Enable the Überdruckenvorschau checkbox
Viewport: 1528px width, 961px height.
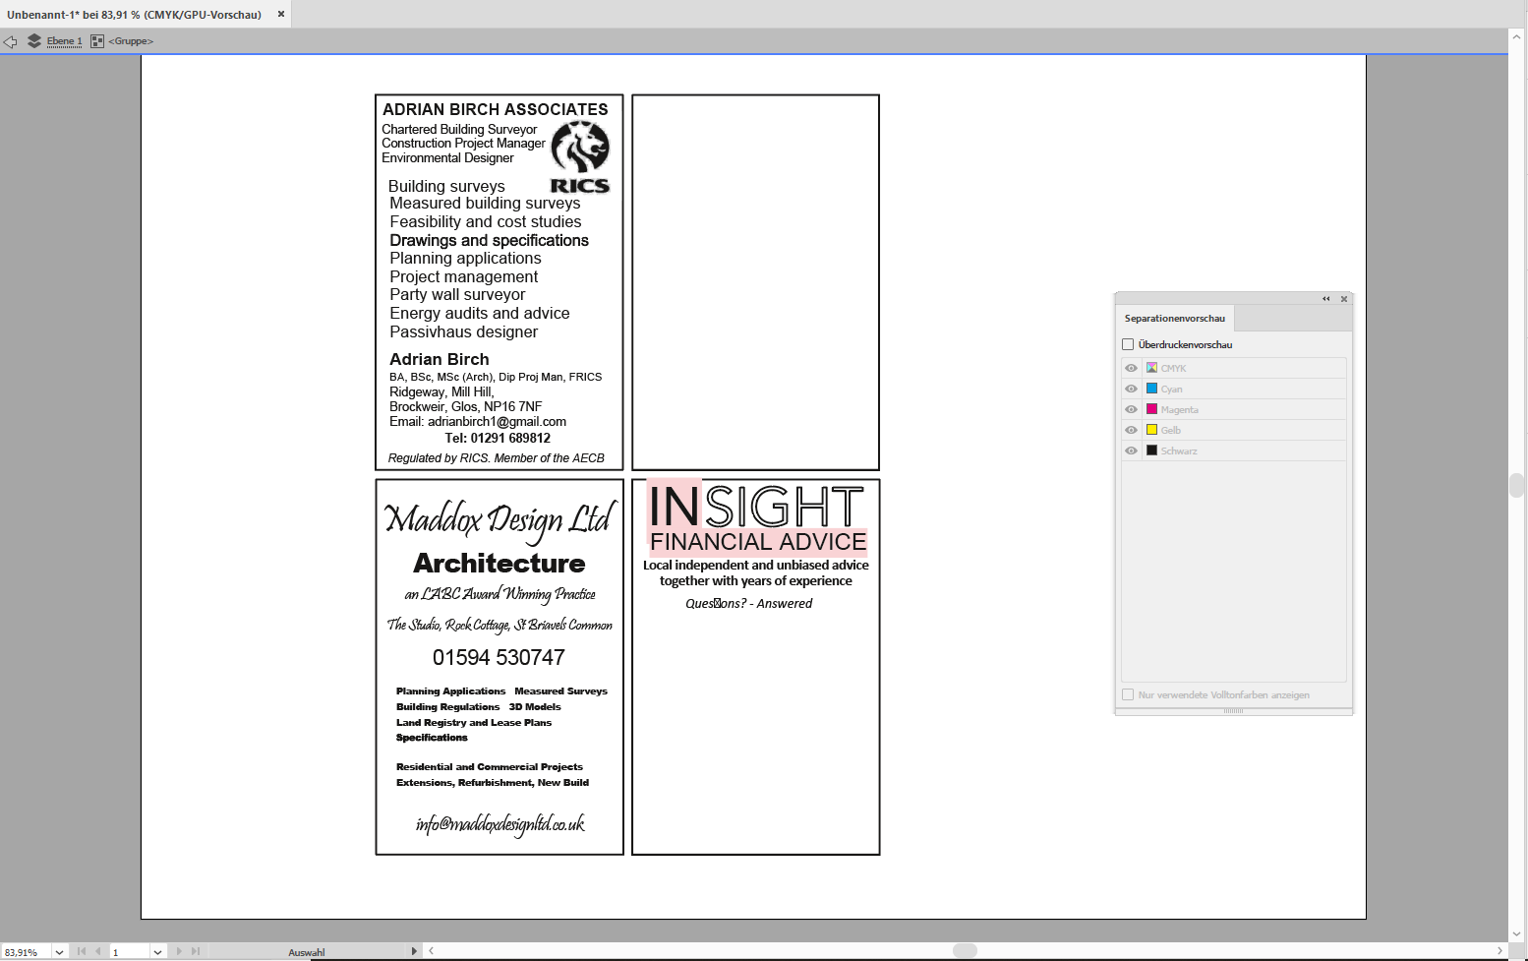(x=1128, y=344)
